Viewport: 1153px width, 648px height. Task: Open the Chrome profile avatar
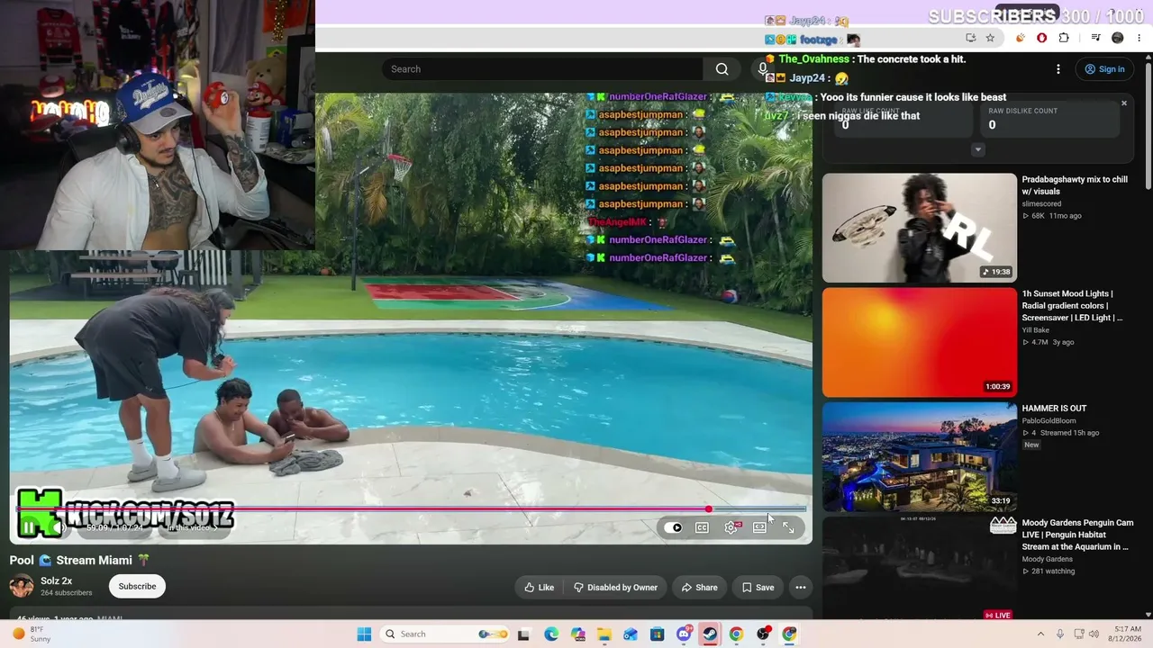click(1118, 38)
